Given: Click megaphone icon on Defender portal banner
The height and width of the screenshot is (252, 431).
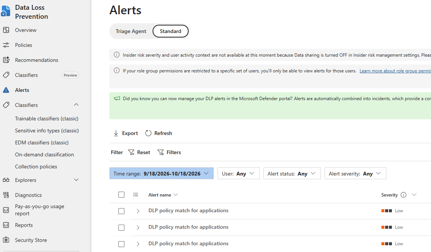Looking at the screenshot, I should (x=117, y=99).
